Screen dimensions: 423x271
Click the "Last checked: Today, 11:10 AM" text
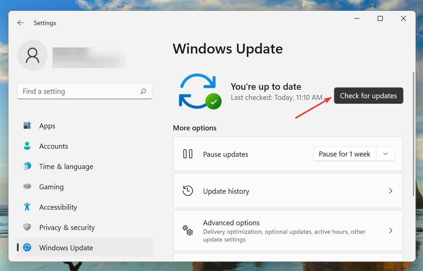(x=276, y=98)
